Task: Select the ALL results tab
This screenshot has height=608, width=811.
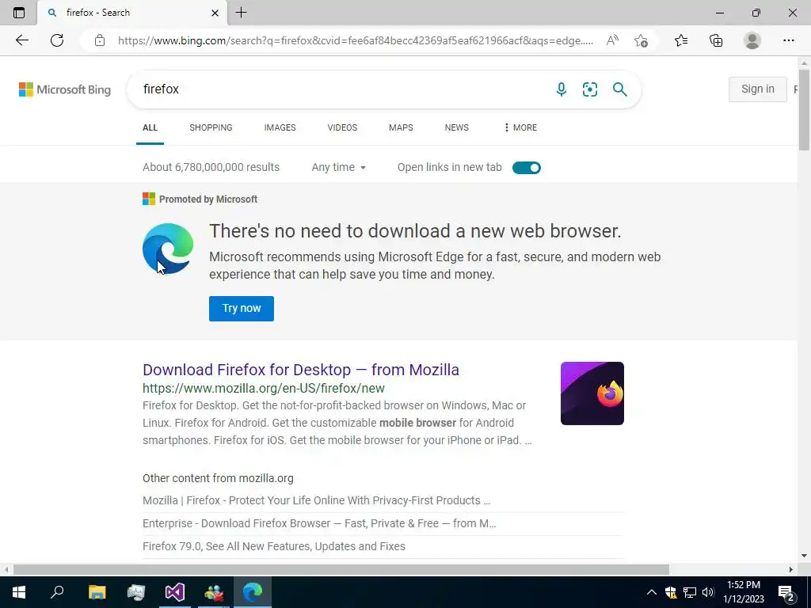Action: (150, 127)
